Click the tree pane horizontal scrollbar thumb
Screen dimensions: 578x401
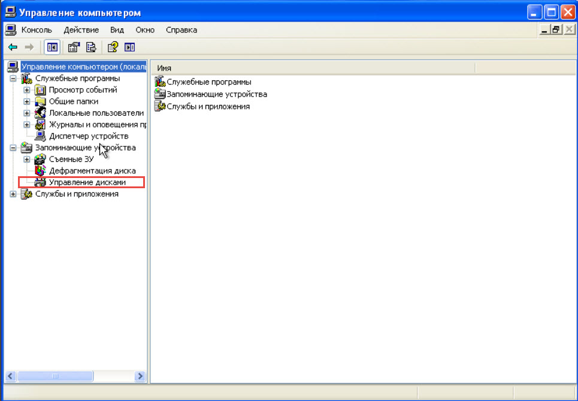(x=55, y=376)
